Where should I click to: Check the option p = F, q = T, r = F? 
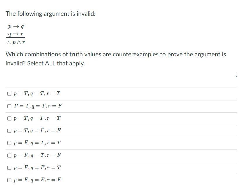[x=9, y=155]
